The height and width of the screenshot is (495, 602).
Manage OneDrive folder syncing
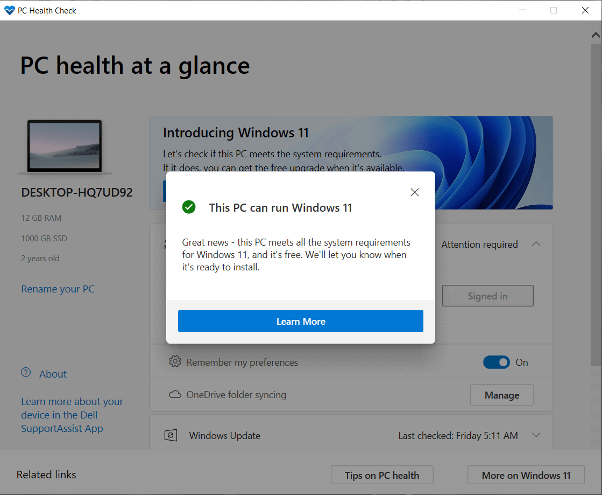[x=501, y=394]
